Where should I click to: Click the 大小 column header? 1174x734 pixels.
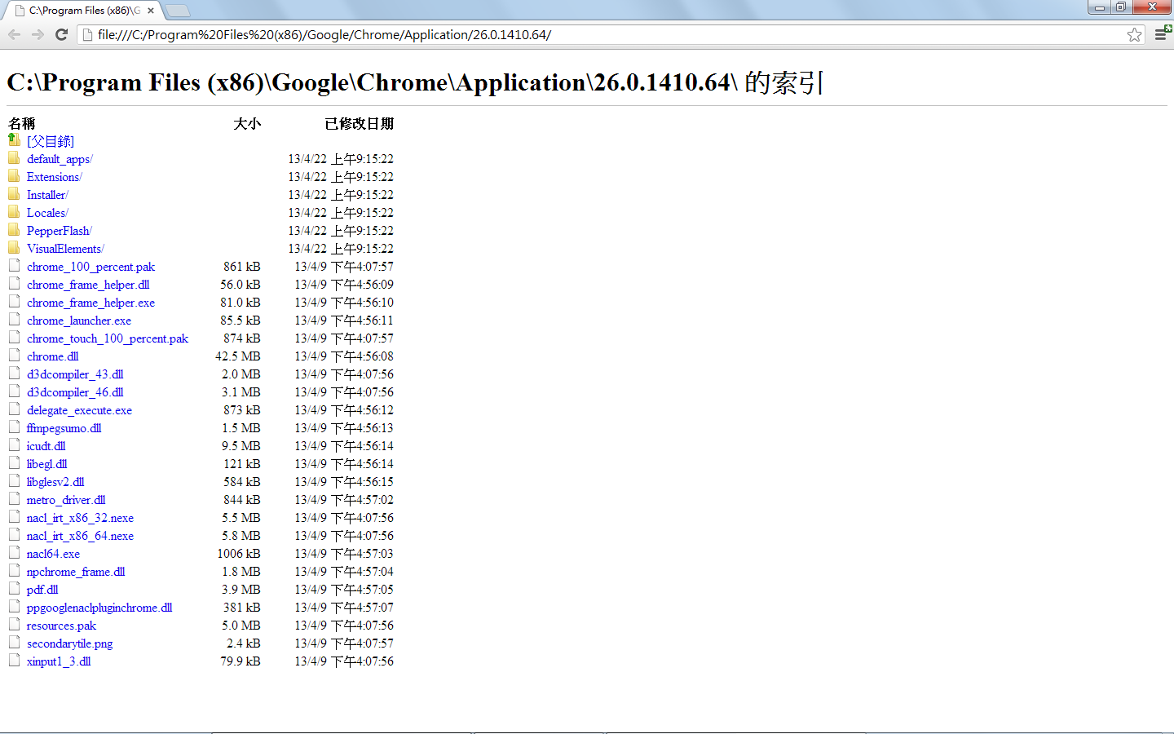pyautogui.click(x=247, y=123)
